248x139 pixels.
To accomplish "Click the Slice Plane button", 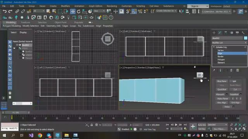I will point(222,81).
